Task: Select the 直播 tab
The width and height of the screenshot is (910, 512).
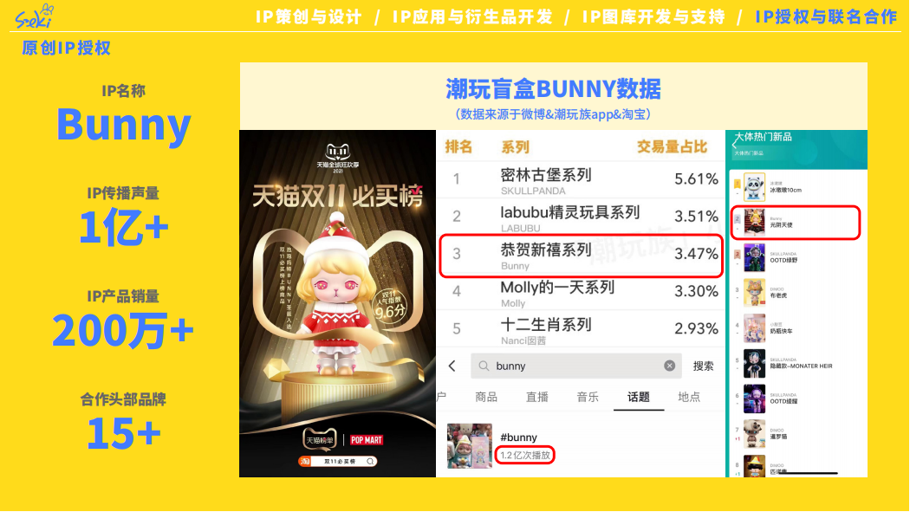Action: pos(536,397)
